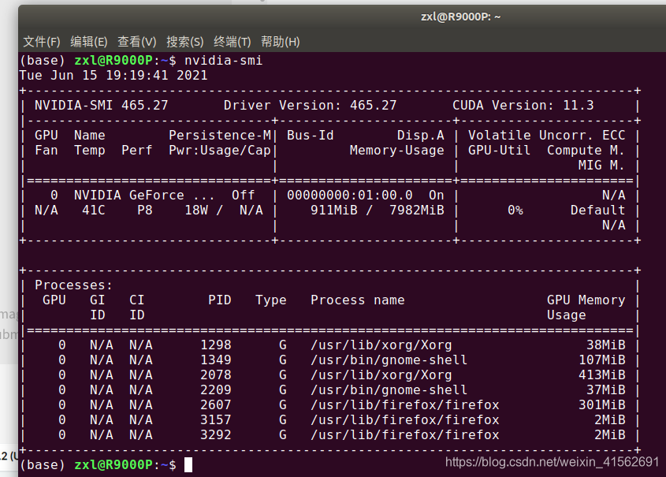Click the 7982MiB total memory value

[x=417, y=211]
